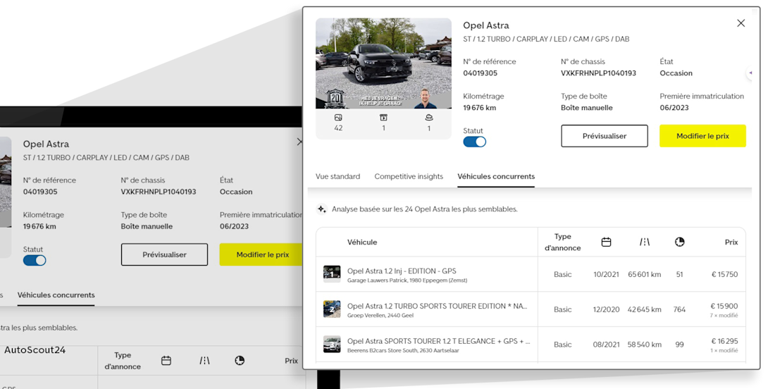Click mileage road icon in background window

204,361
